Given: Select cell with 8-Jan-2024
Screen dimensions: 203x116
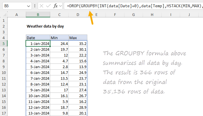Looking at the screenshot, I should pos(38,84).
